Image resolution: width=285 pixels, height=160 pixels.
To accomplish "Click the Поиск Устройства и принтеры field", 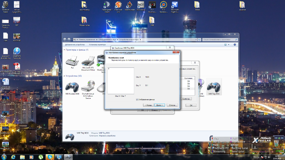I will [220, 39].
